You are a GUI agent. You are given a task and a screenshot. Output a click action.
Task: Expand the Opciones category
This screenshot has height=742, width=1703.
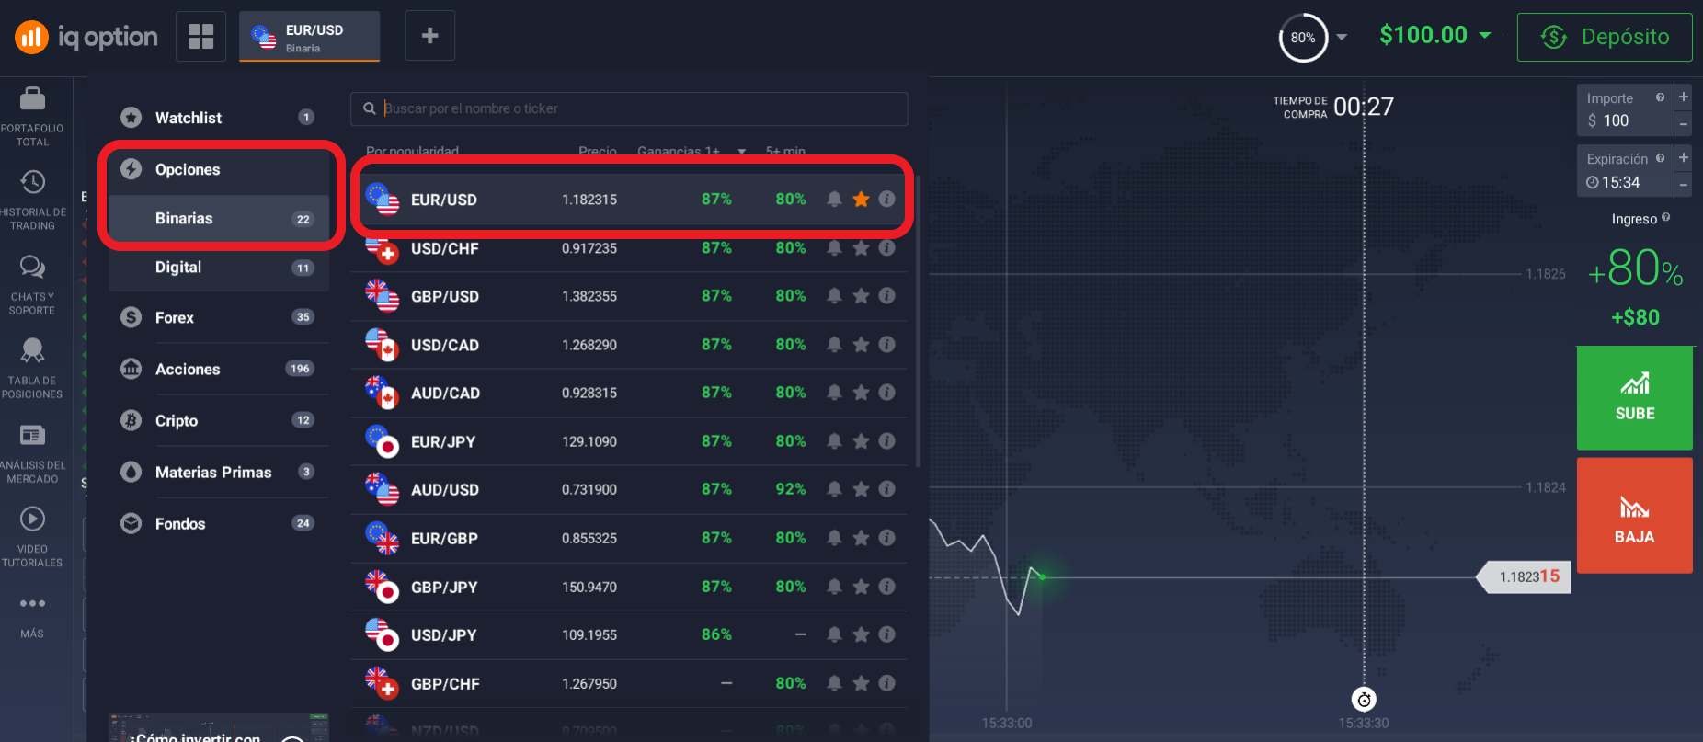tap(219, 169)
